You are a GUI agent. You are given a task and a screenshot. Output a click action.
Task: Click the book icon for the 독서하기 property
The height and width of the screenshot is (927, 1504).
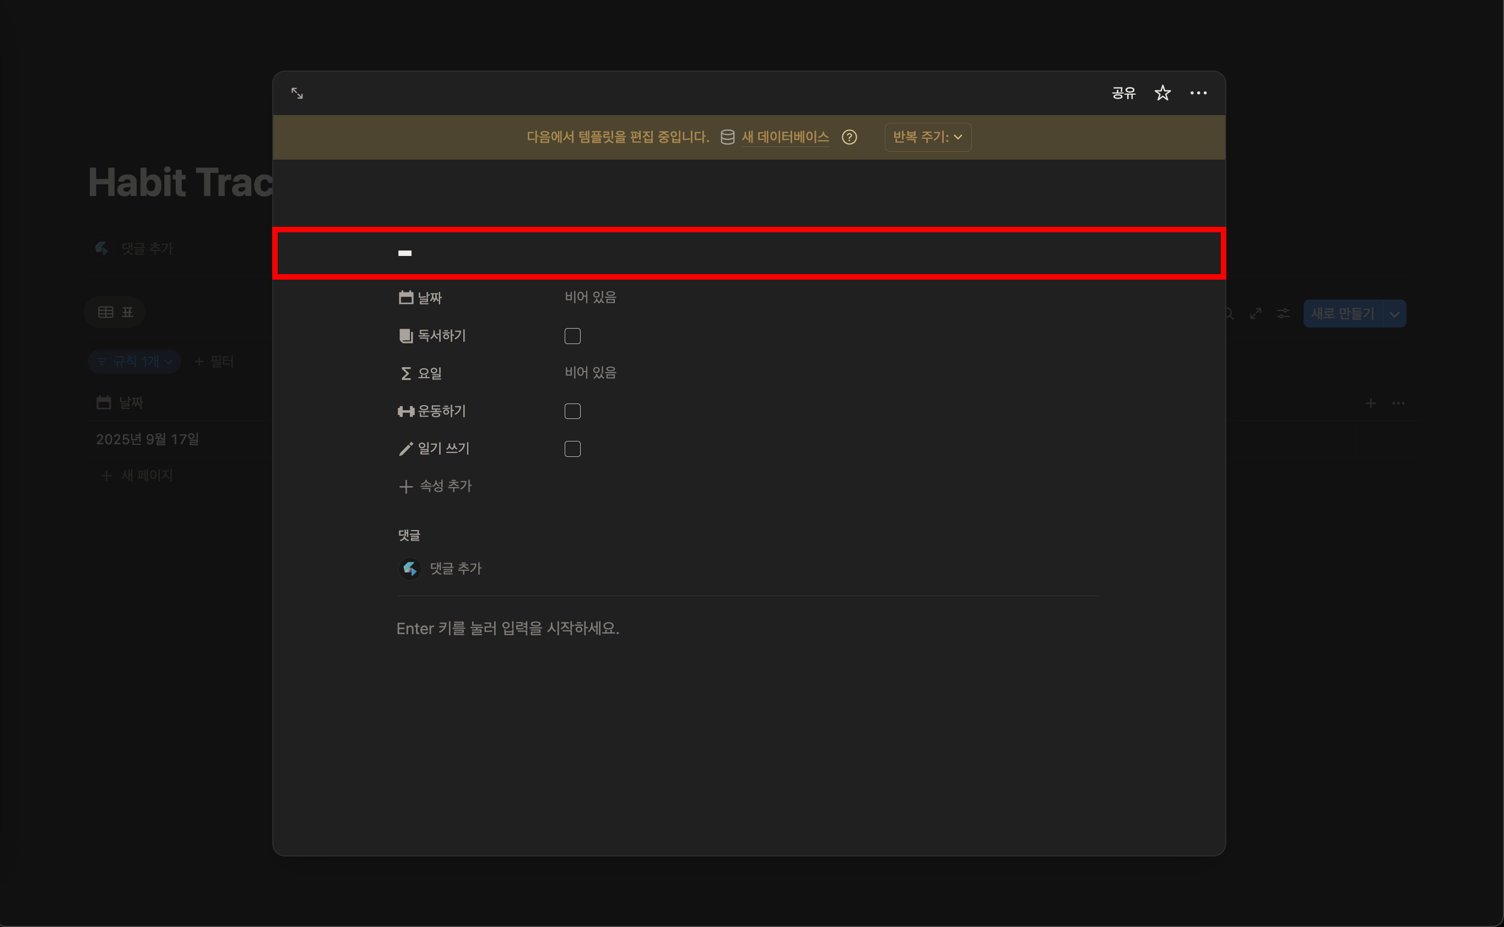click(405, 335)
